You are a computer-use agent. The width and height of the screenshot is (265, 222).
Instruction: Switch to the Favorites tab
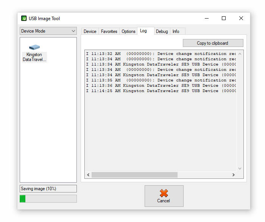pos(109,31)
